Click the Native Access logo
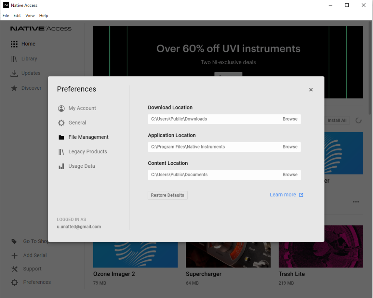Image resolution: width=373 pixels, height=298 pixels. 41,29
